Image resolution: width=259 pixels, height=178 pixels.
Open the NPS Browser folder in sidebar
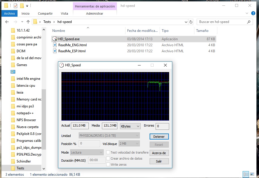pos(26,120)
